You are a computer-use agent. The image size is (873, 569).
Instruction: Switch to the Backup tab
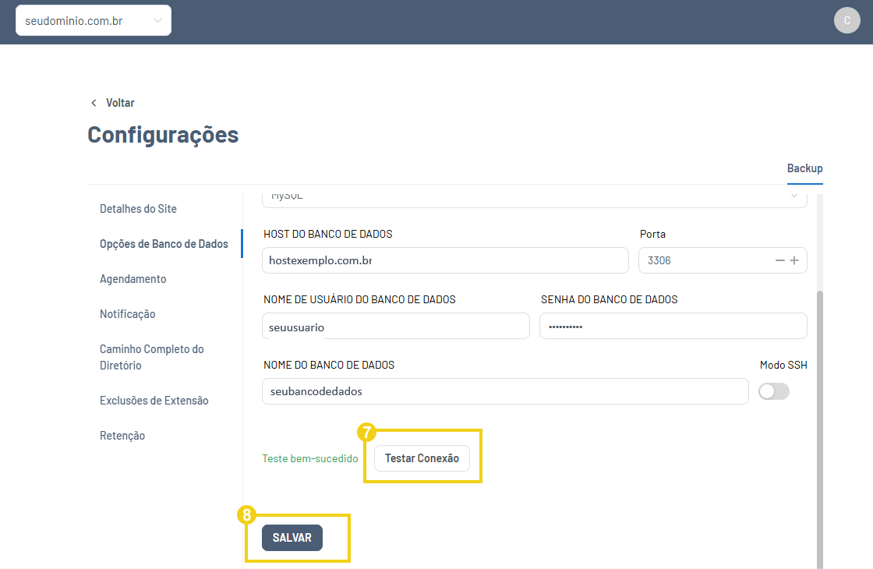pos(804,168)
